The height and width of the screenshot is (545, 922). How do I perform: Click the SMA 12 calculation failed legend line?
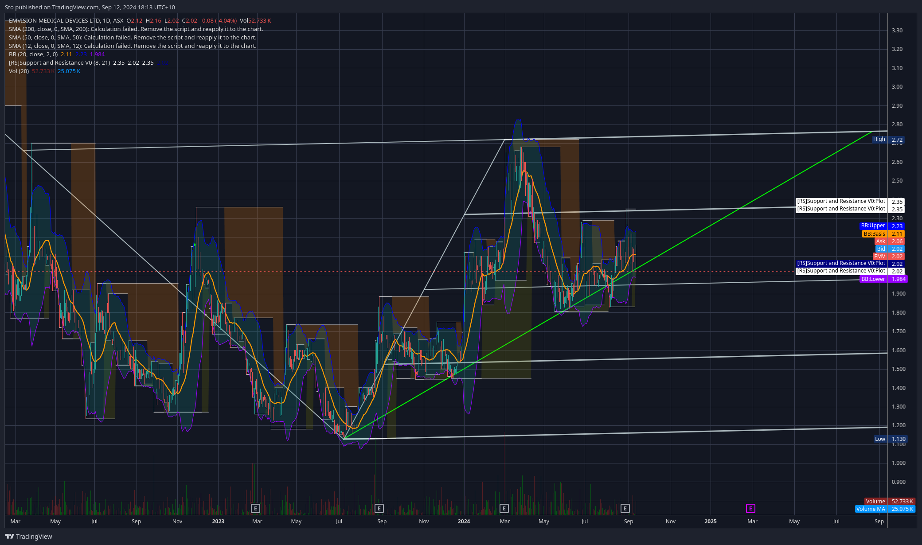[133, 46]
